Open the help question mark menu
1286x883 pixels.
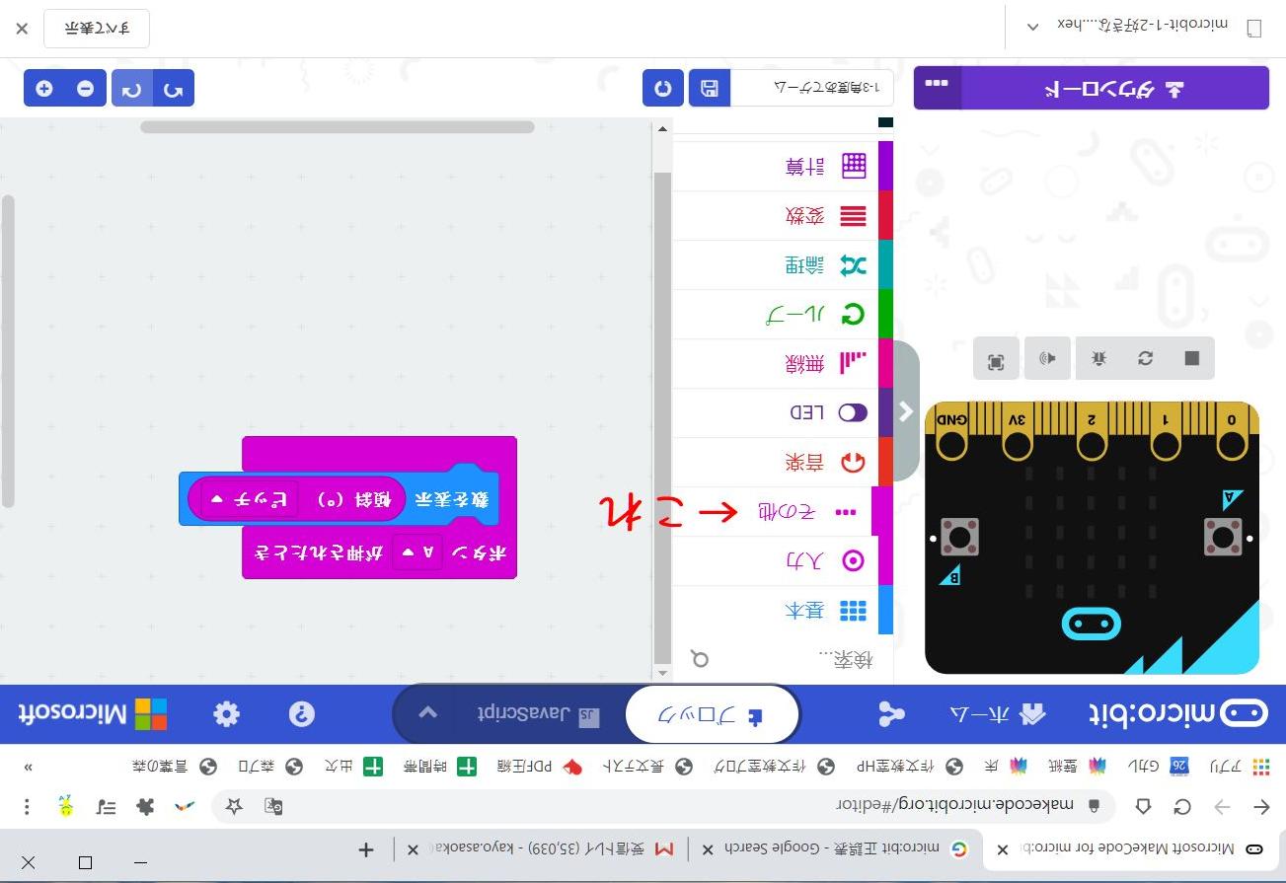pyautogui.click(x=302, y=714)
